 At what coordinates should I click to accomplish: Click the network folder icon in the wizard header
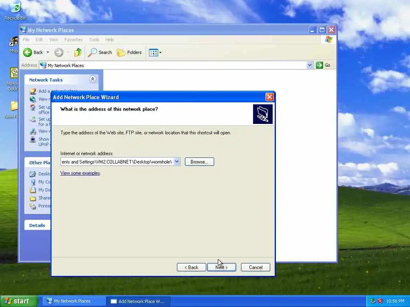click(263, 114)
